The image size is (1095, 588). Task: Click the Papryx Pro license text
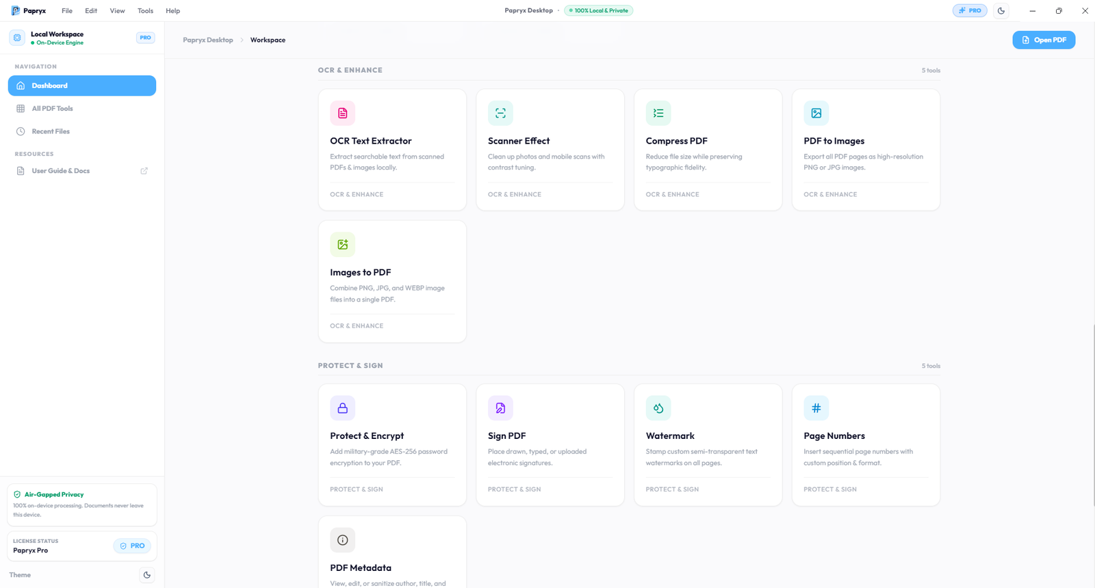[x=31, y=550]
